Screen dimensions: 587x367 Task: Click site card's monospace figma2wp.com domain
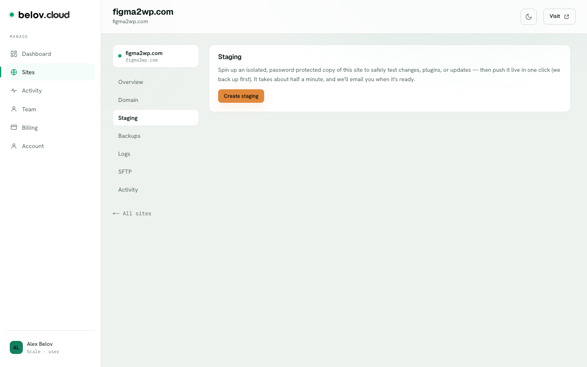point(141,60)
